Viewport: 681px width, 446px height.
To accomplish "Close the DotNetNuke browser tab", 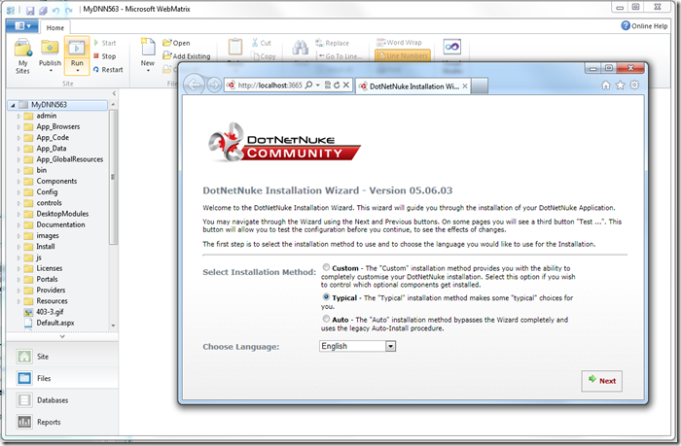I will (465, 86).
